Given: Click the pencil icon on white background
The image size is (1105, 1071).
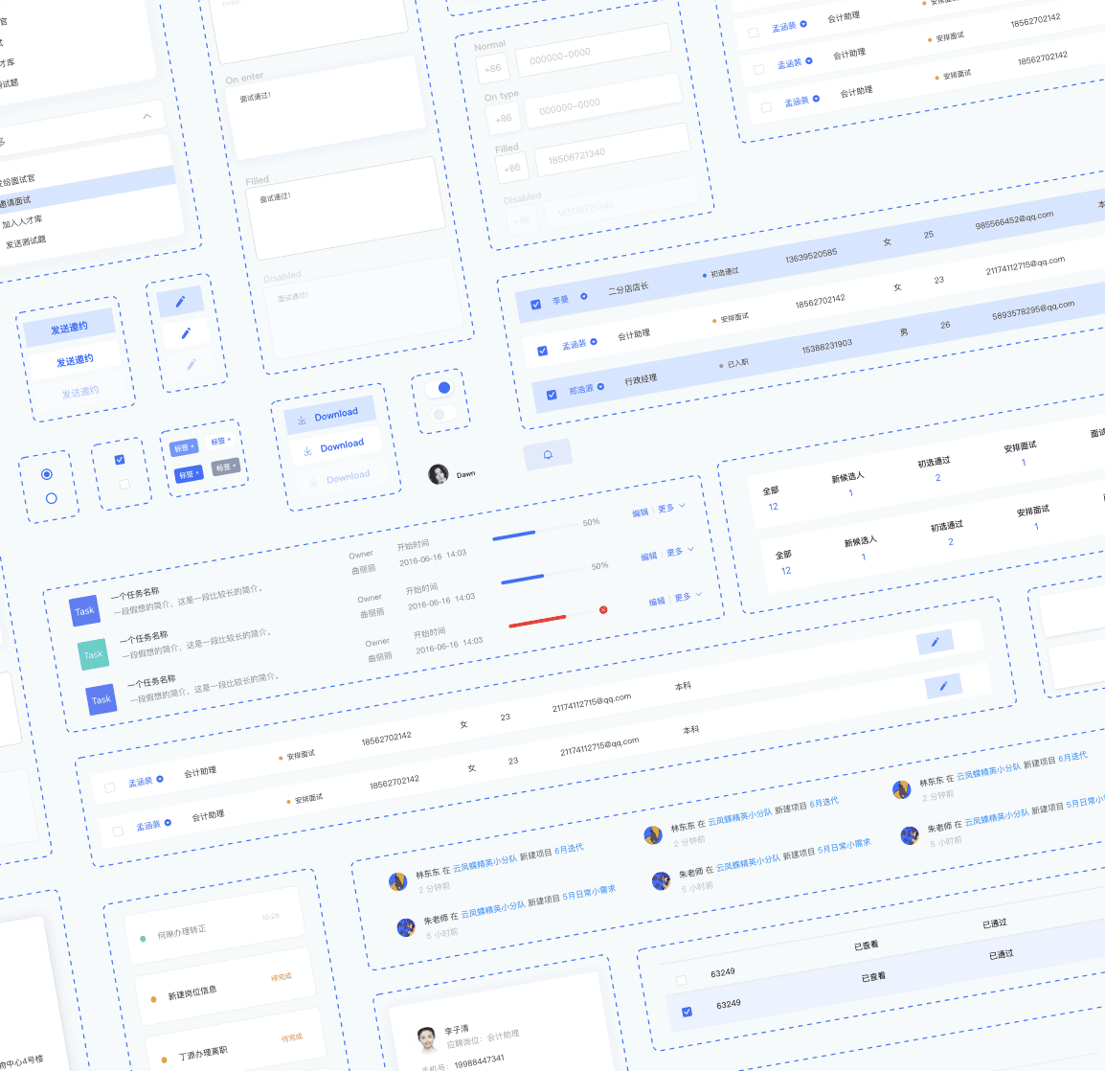Looking at the screenshot, I should 186,332.
